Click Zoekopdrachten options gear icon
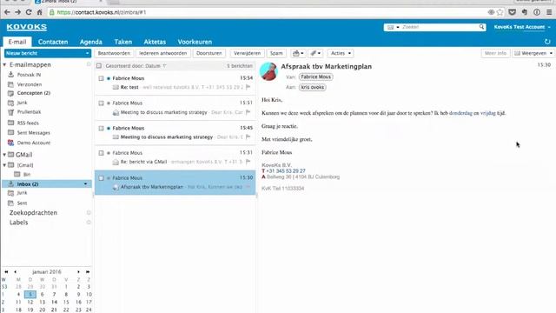Image resolution: width=556 pixels, height=313 pixels. [89, 212]
